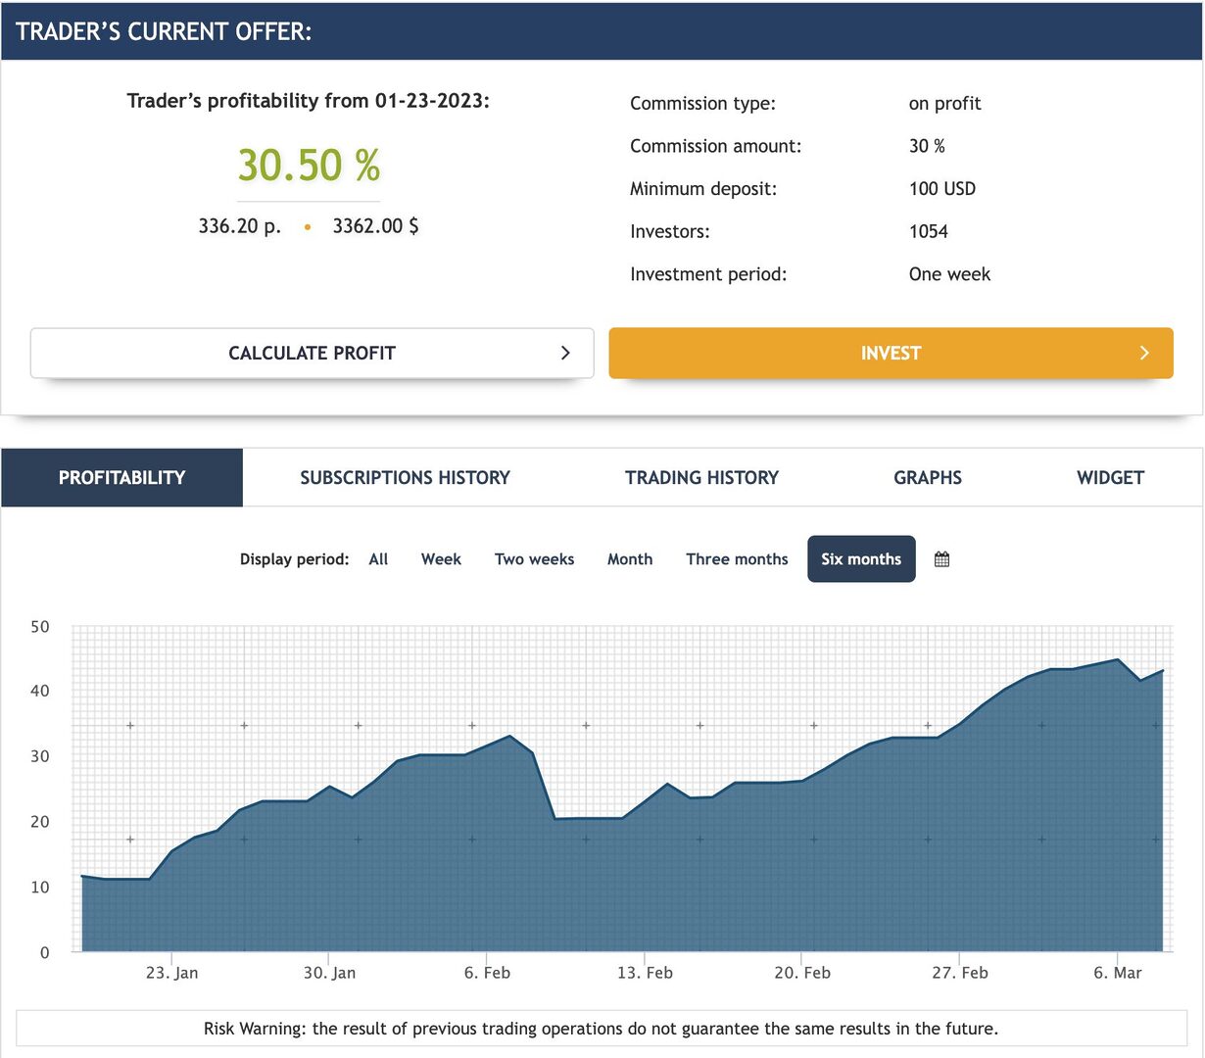This screenshot has width=1205, height=1058.
Task: Open the Subscriptions History tab
Action: [x=406, y=478]
